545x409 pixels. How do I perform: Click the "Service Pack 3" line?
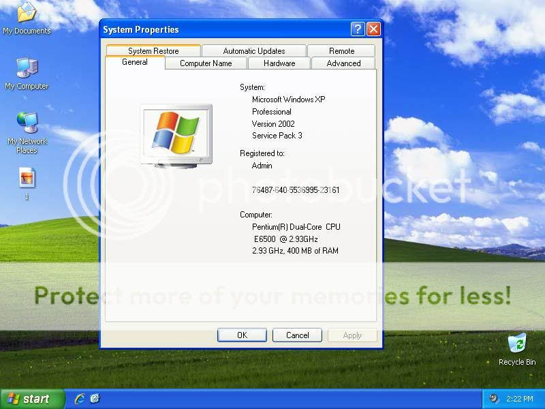pyautogui.click(x=277, y=136)
